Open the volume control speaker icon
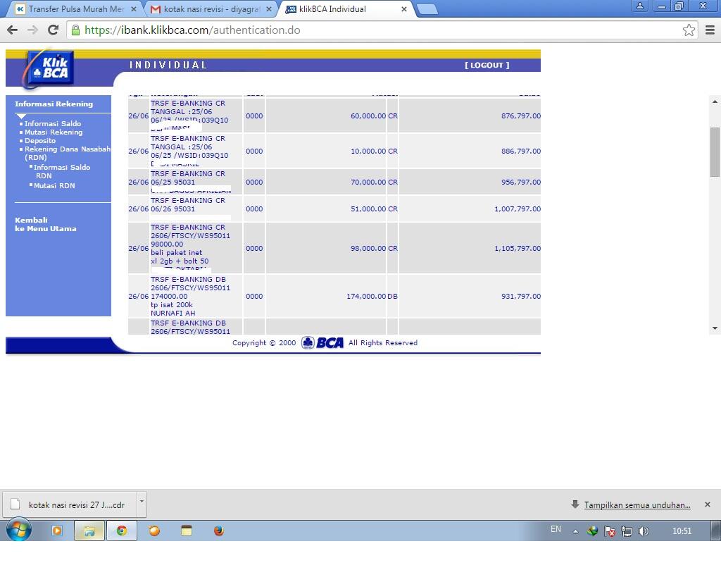The height and width of the screenshot is (570, 721). point(644,531)
